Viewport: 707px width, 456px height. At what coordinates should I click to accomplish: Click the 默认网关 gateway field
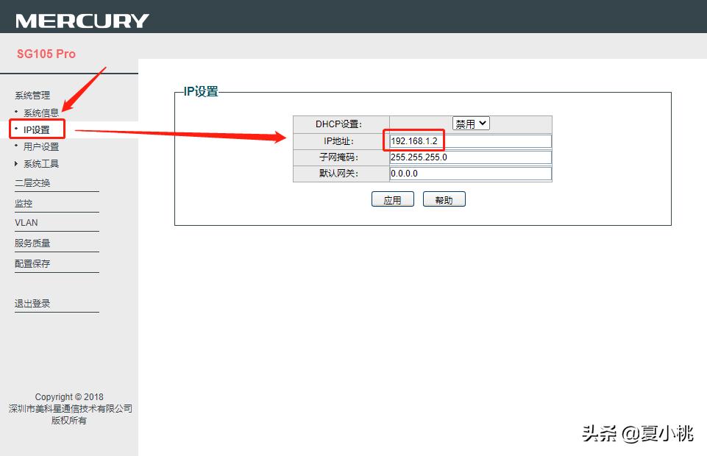click(469, 173)
